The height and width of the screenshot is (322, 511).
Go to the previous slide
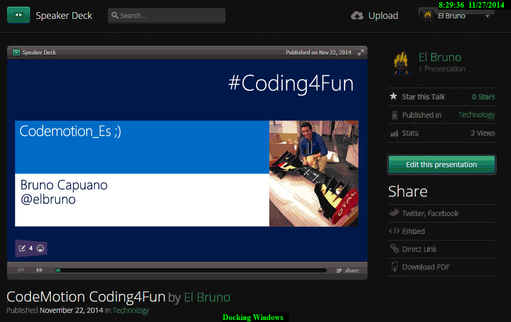(x=21, y=271)
